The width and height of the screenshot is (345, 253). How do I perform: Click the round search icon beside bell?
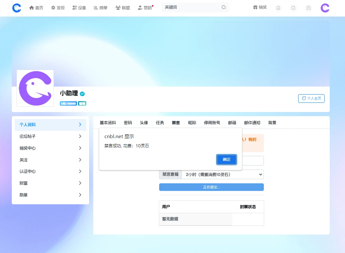click(x=293, y=8)
